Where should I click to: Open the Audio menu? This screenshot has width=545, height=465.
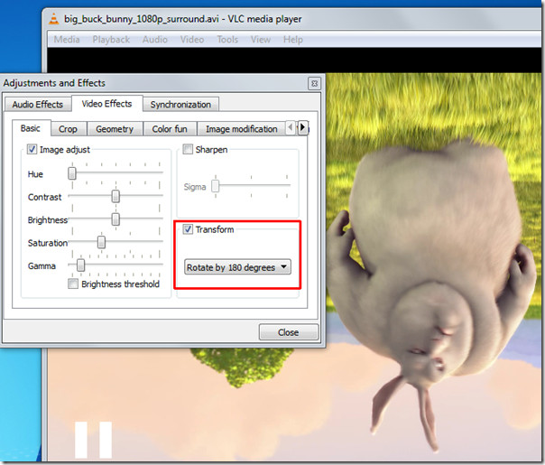155,40
